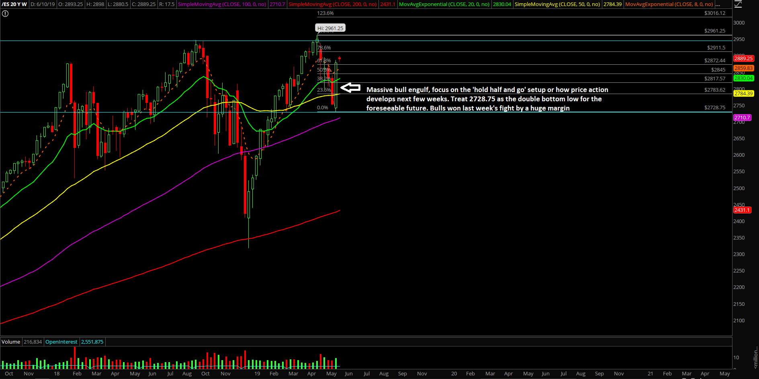Click the '20' year marker on time axis
The width and height of the screenshot is (759, 379).
pos(454,374)
